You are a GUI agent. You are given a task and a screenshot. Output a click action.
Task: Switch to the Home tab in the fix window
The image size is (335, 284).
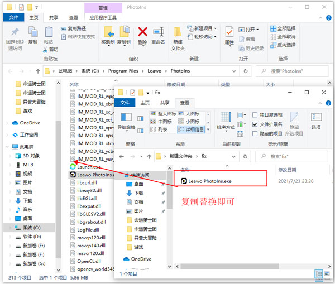click(x=145, y=103)
